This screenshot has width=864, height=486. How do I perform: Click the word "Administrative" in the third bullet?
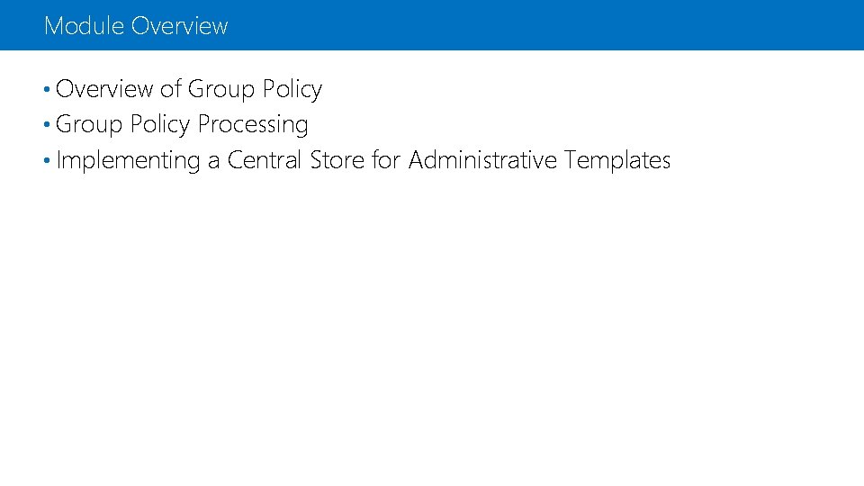click(482, 160)
